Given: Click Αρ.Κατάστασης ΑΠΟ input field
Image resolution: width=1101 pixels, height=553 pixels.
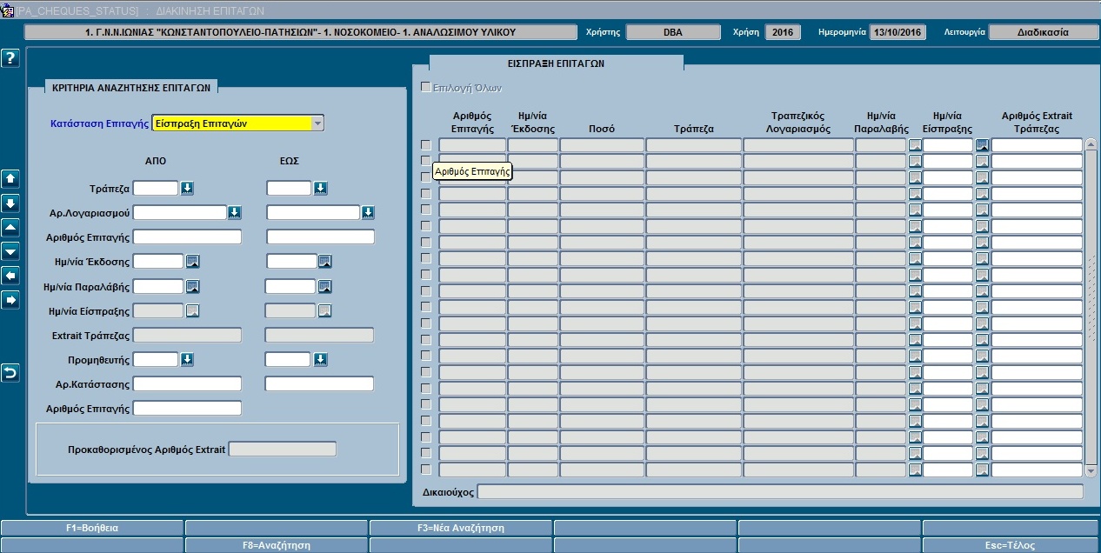Looking at the screenshot, I should (187, 383).
